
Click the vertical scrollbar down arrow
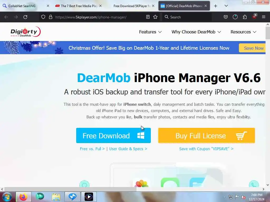pyautogui.click(x=268, y=185)
